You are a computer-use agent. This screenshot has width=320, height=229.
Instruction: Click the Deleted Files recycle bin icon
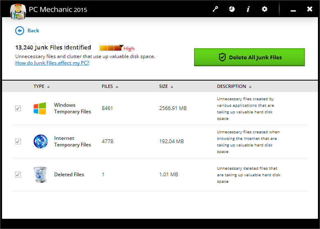click(x=40, y=175)
